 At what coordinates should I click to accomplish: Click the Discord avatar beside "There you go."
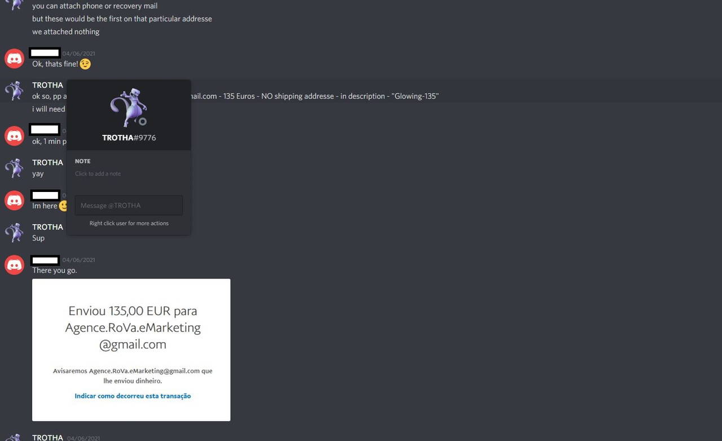(x=14, y=265)
